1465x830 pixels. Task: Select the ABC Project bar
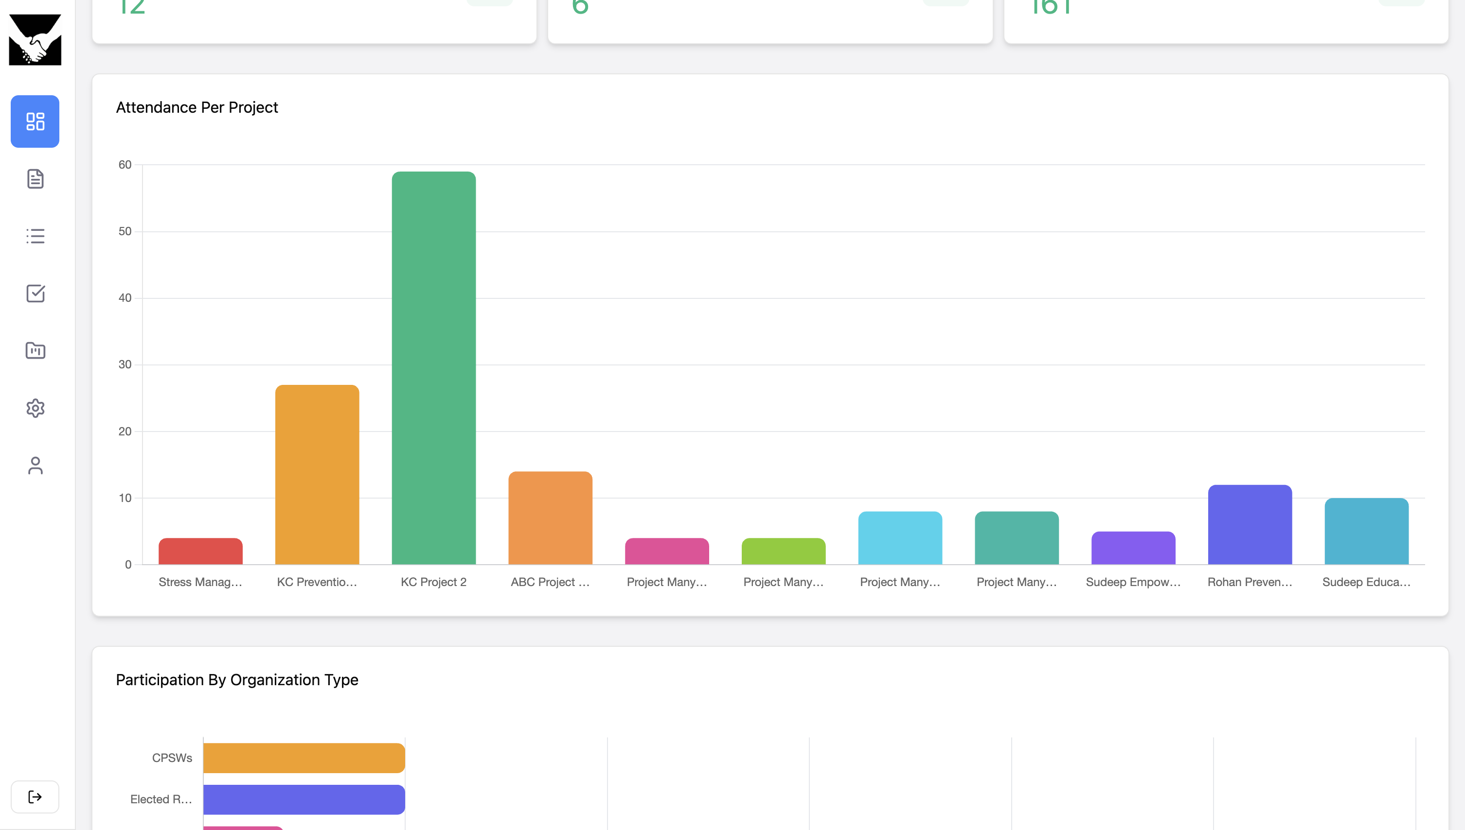pyautogui.click(x=550, y=518)
